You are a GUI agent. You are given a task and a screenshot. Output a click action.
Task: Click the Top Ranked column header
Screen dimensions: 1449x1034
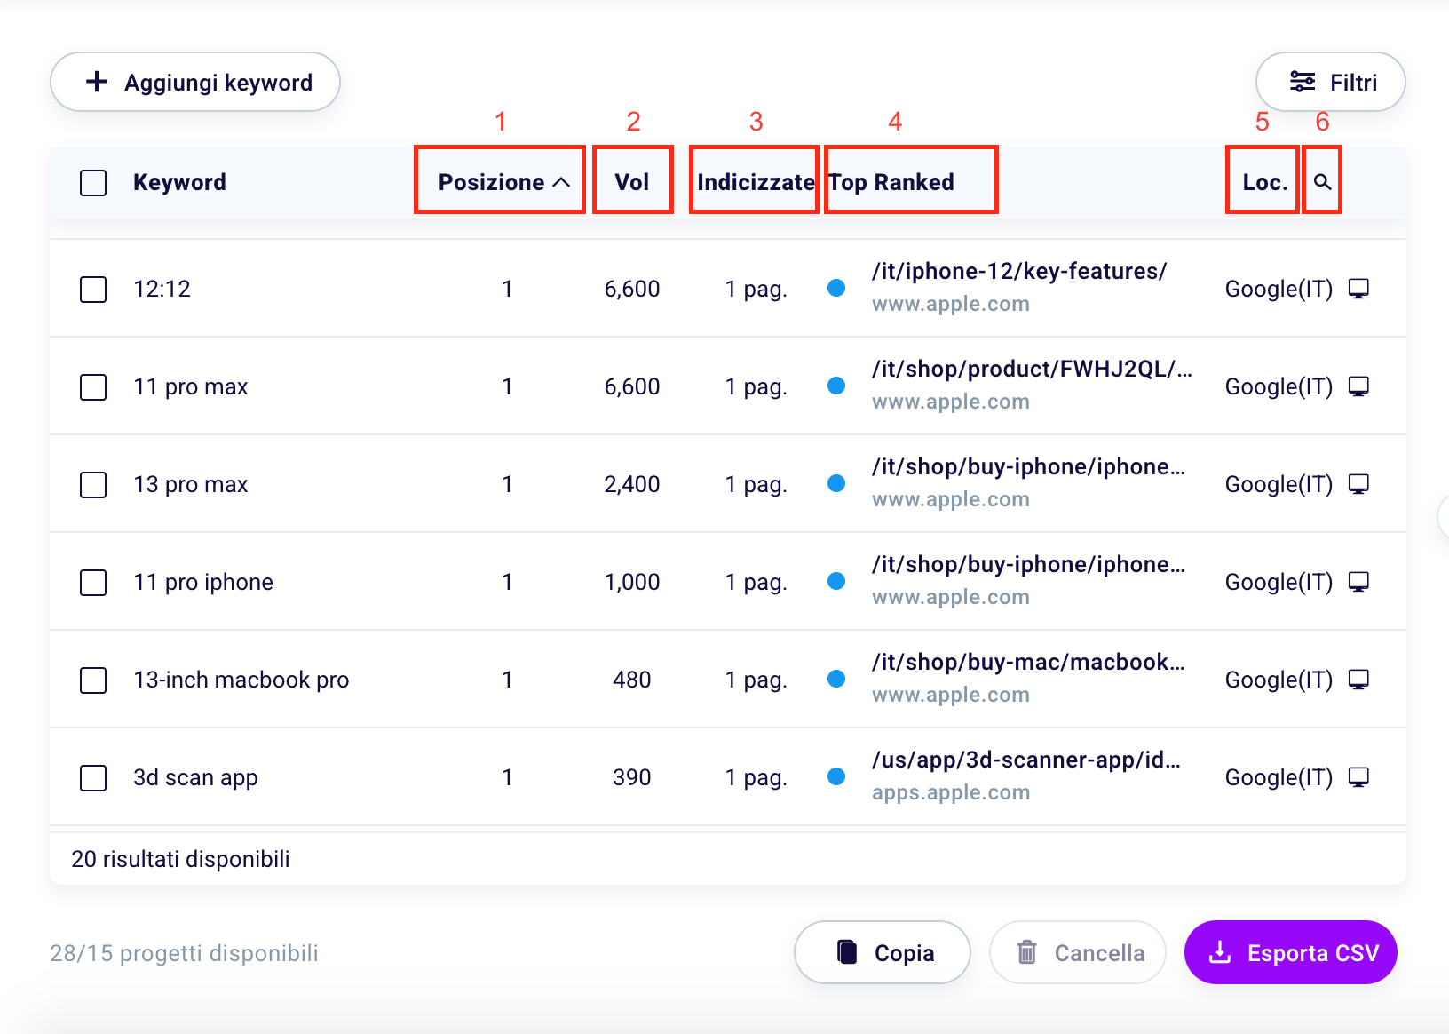pyautogui.click(x=891, y=182)
